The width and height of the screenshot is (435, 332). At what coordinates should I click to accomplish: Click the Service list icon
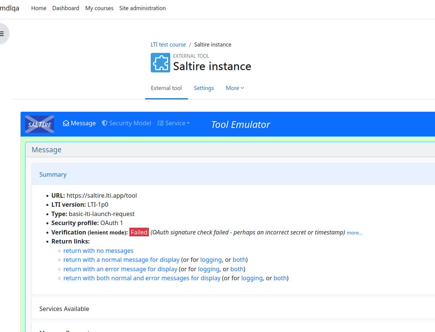tap(160, 123)
